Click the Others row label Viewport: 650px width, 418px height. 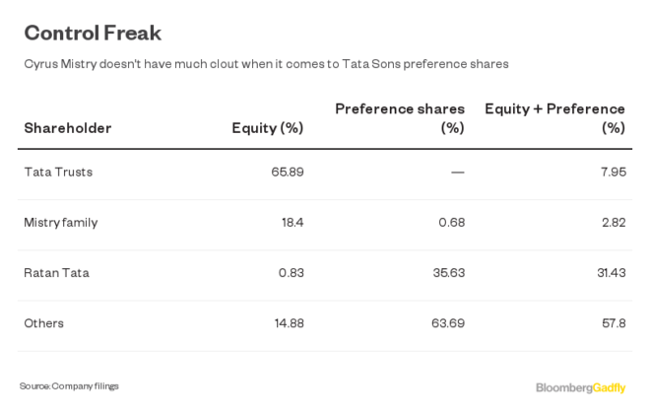(44, 323)
